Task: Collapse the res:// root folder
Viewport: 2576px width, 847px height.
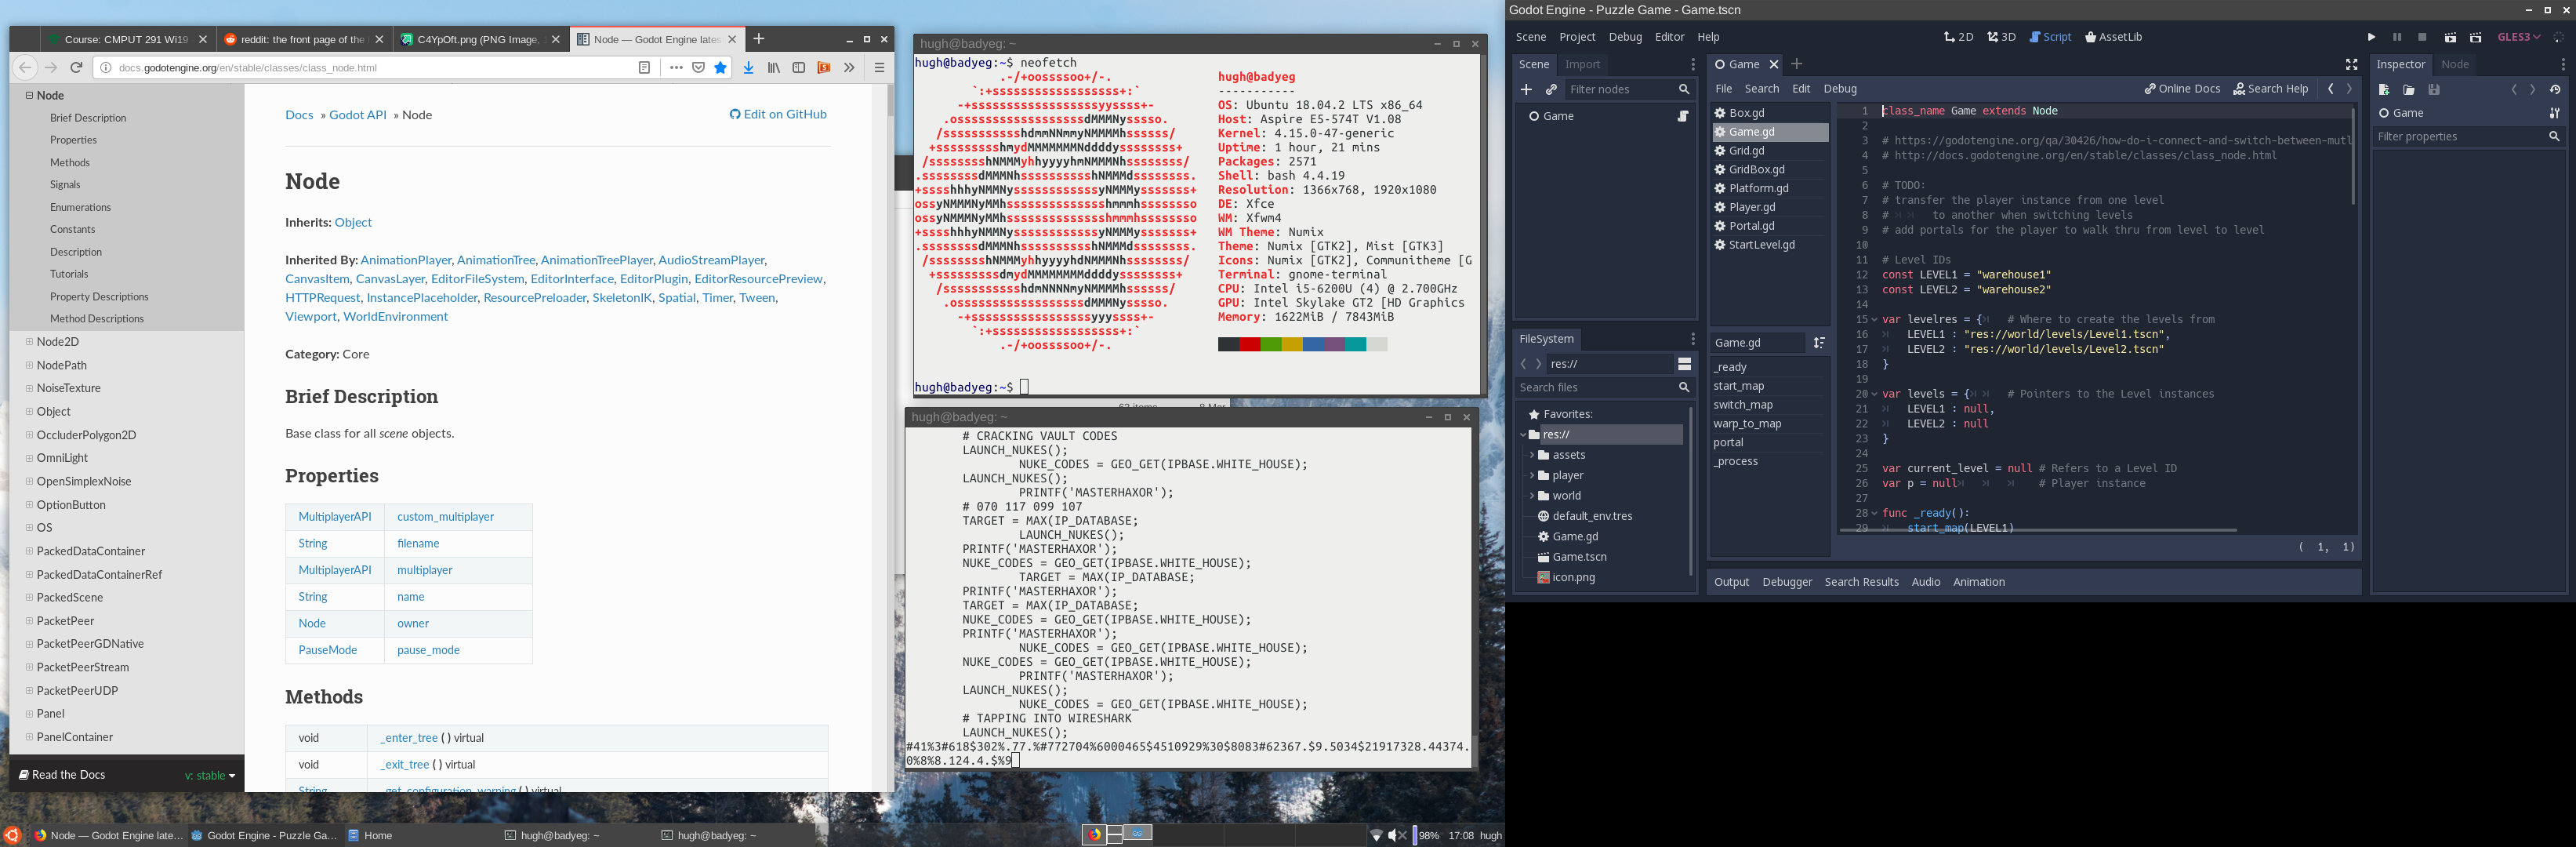Action: pos(1523,435)
